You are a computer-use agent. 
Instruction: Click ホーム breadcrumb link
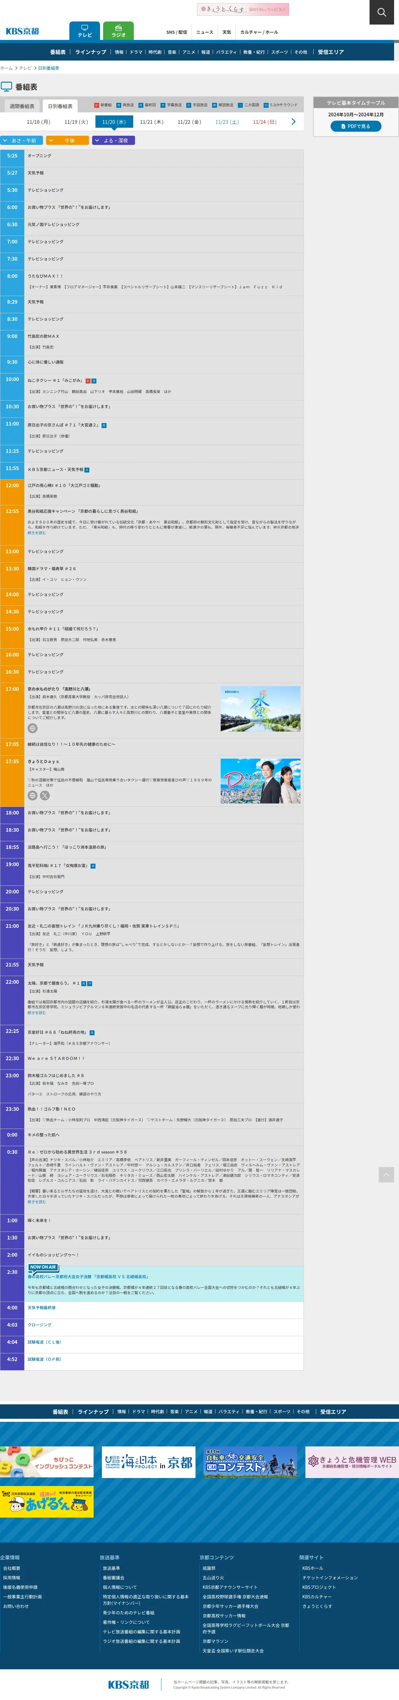6,68
